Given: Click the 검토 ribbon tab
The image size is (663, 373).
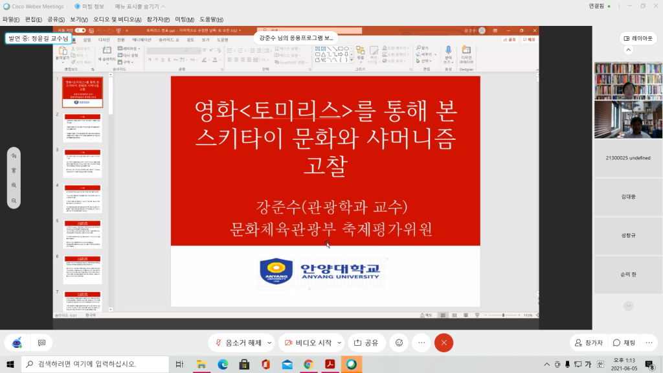Looking at the screenshot, I should point(191,40).
